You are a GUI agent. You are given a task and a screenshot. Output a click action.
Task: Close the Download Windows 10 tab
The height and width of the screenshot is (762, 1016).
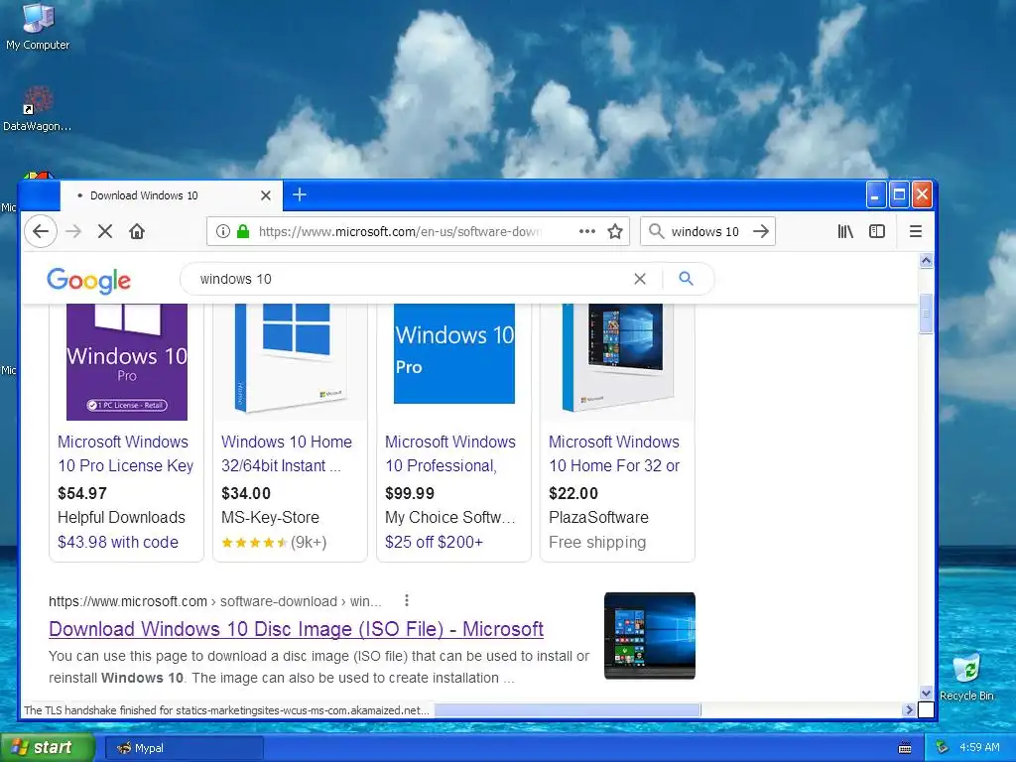tap(266, 195)
